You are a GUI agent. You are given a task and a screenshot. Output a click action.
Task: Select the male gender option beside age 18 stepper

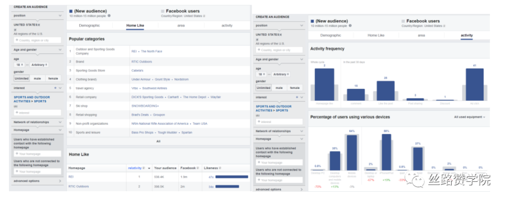37,78
